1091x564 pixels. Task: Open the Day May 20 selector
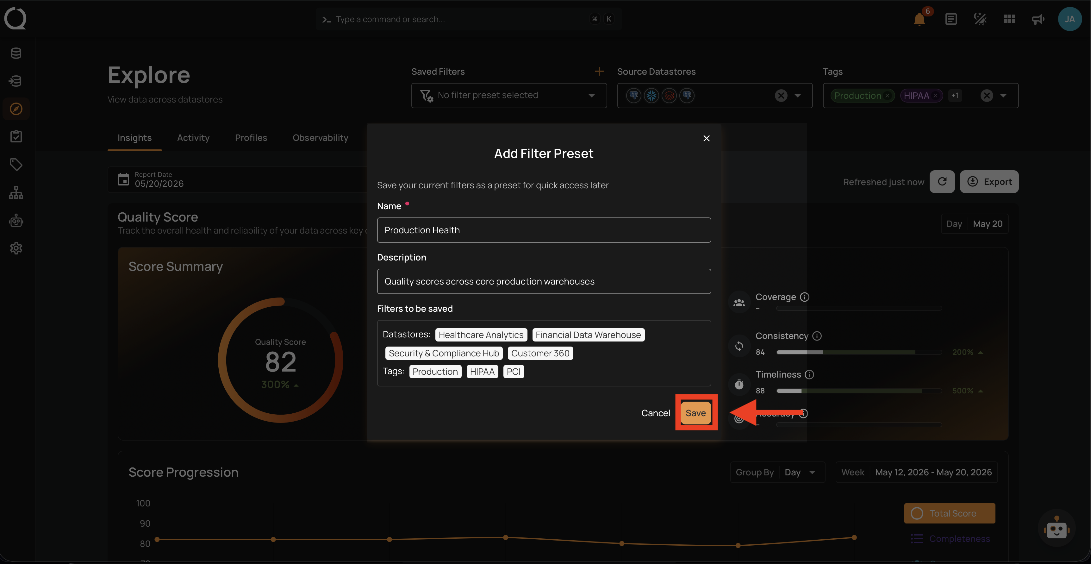pyautogui.click(x=974, y=224)
